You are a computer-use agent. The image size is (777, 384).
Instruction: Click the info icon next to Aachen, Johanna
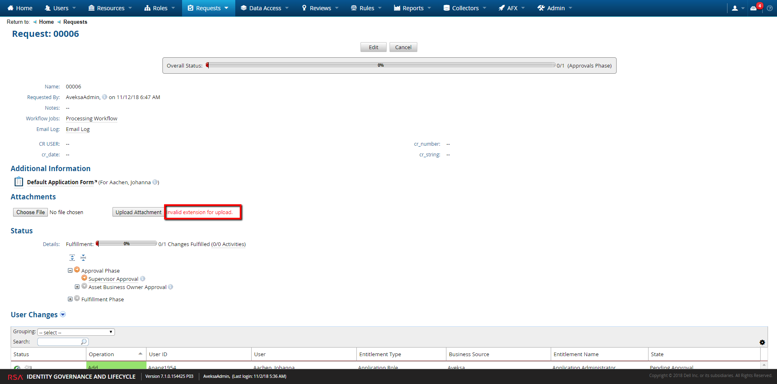tap(155, 183)
